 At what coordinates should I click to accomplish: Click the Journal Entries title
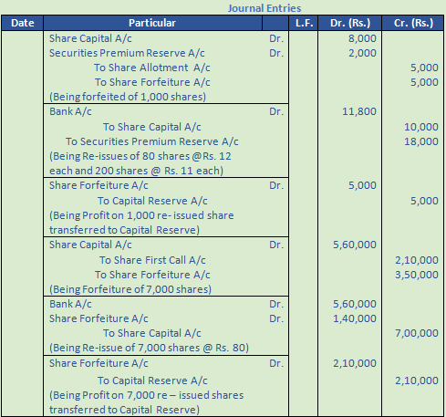click(264, 8)
